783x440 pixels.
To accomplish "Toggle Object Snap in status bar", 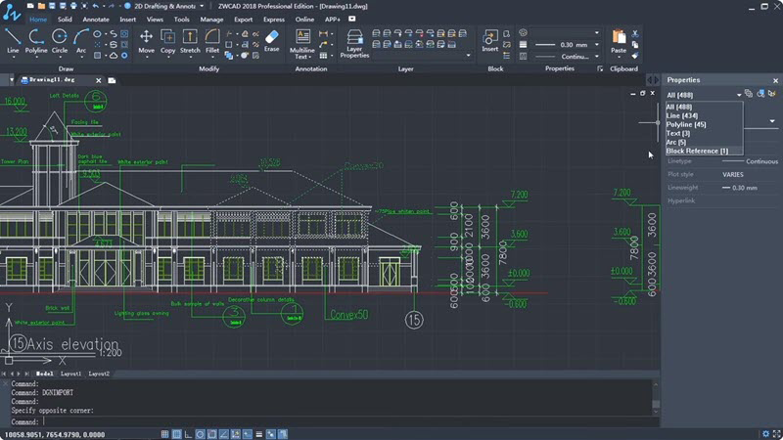I will (211, 434).
